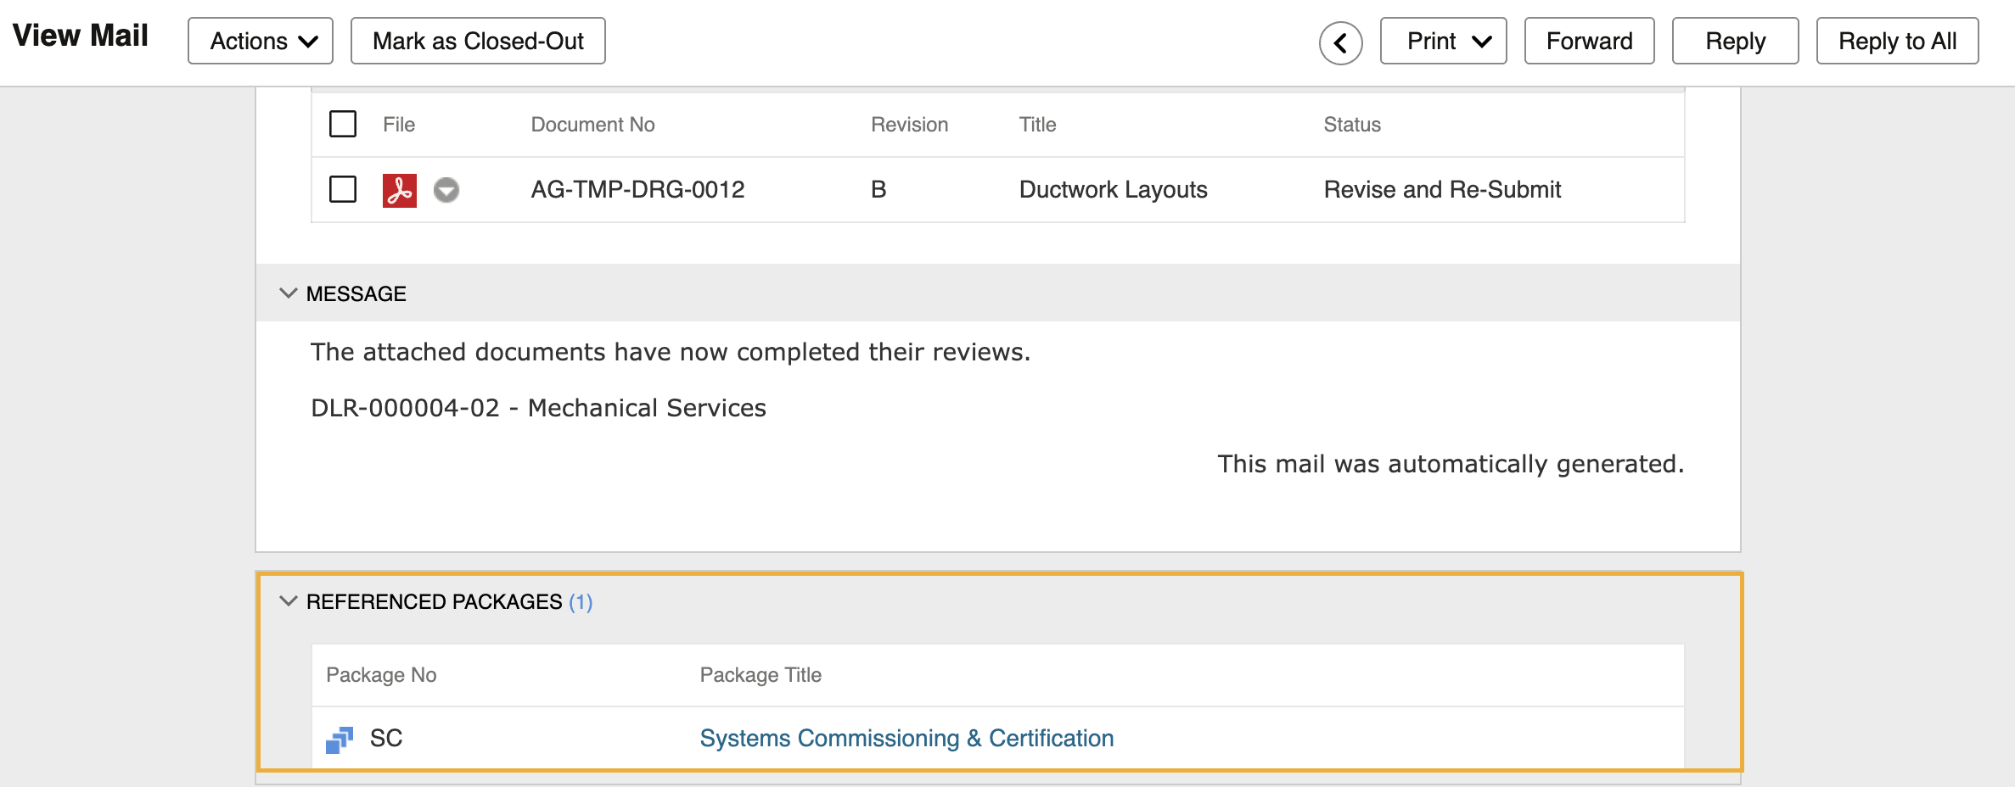Check the box for Ductwork Layouts row
This screenshot has width=2015, height=787.
(x=343, y=189)
